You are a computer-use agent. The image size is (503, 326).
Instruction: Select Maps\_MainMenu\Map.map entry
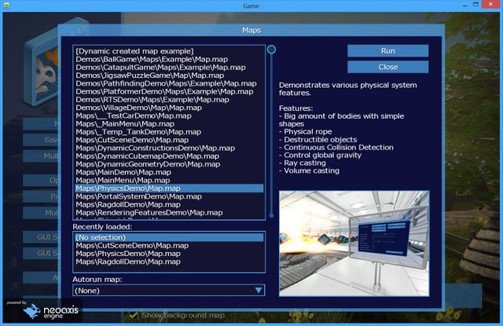pyautogui.click(x=169, y=124)
